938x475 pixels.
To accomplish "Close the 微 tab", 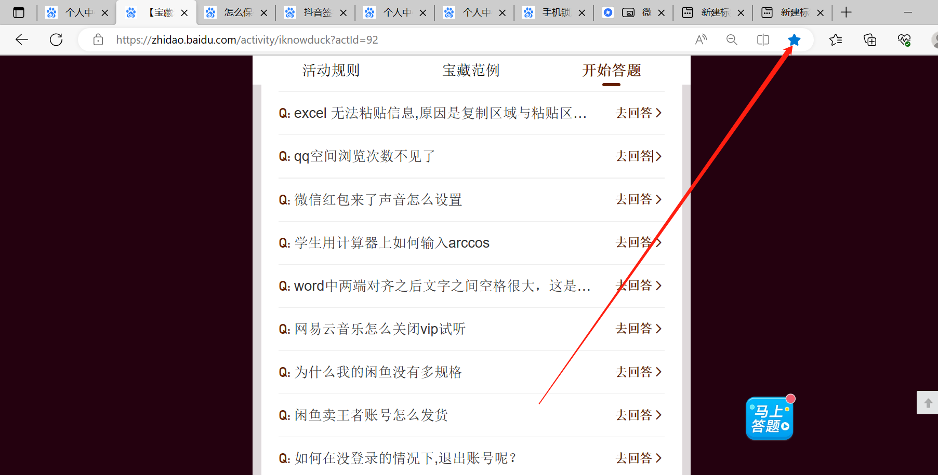I will click(x=662, y=12).
